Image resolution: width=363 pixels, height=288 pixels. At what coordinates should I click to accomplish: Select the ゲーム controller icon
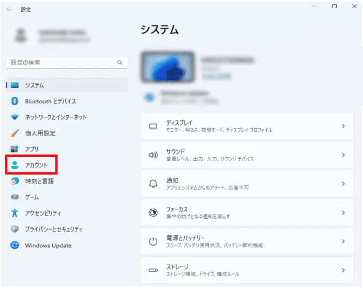click(15, 198)
